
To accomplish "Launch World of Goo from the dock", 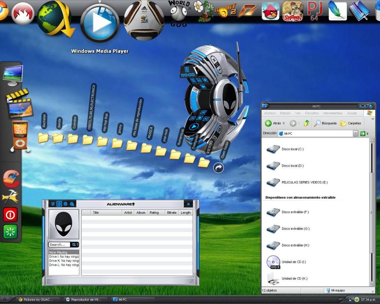I will pos(179,13).
